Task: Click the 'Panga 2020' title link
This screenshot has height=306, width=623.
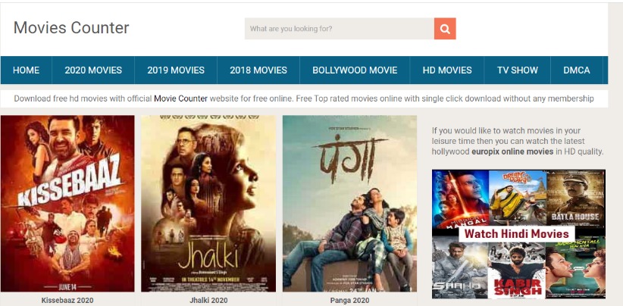Action: [x=349, y=301]
